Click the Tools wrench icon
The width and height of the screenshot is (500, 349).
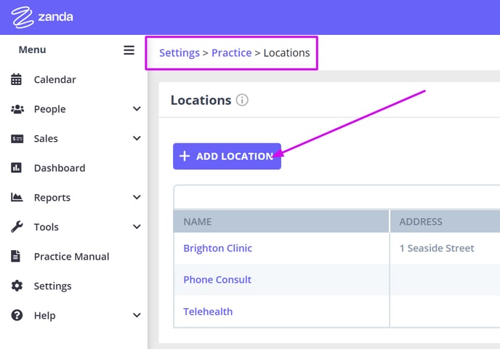[x=17, y=227]
